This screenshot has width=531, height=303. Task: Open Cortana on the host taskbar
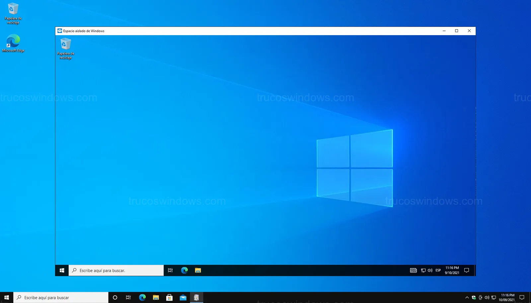pos(115,298)
